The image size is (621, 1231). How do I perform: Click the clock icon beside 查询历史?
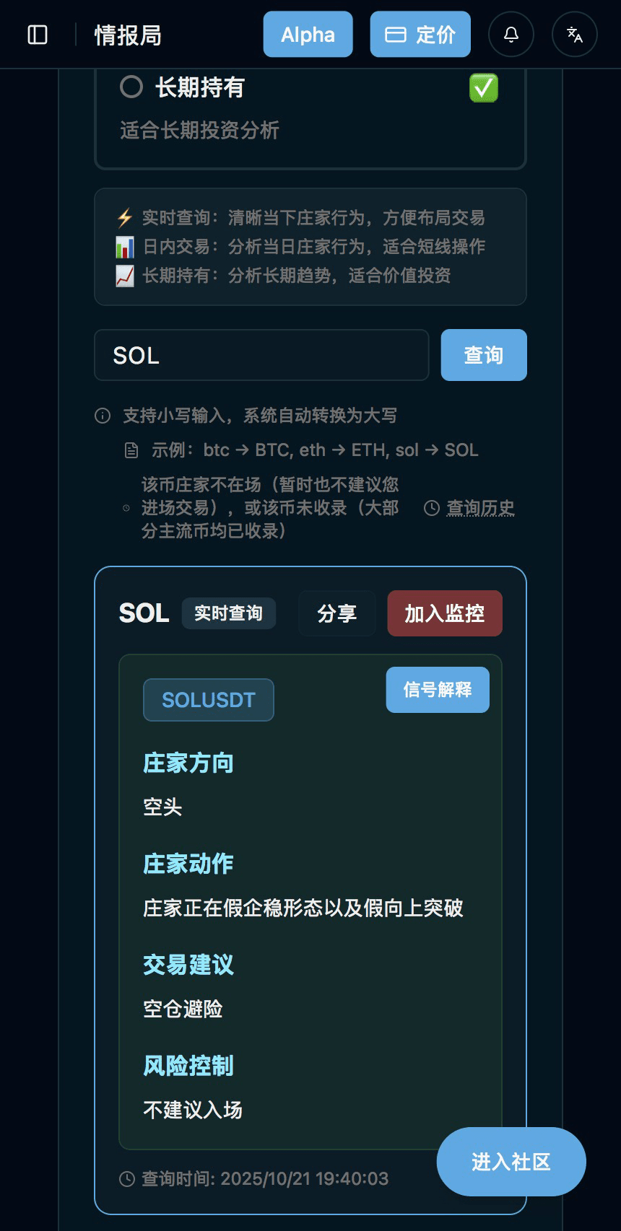pos(432,508)
